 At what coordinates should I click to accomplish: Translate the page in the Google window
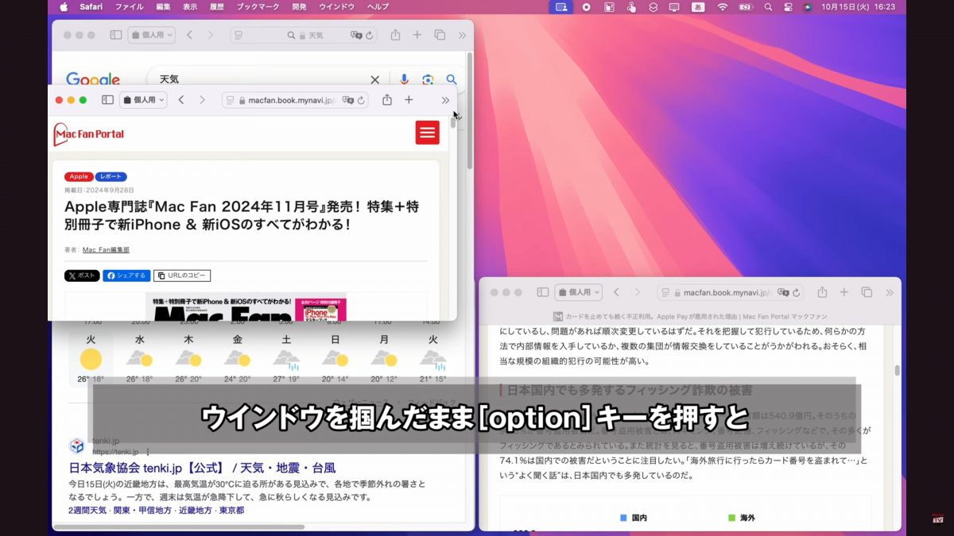(x=356, y=35)
